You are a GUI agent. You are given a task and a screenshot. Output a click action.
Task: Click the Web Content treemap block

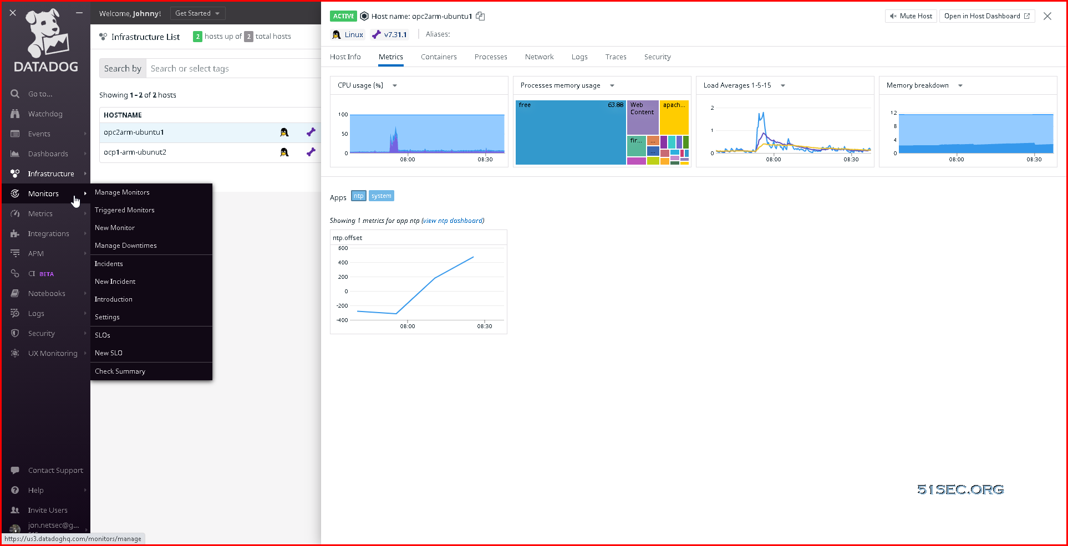pyautogui.click(x=643, y=117)
